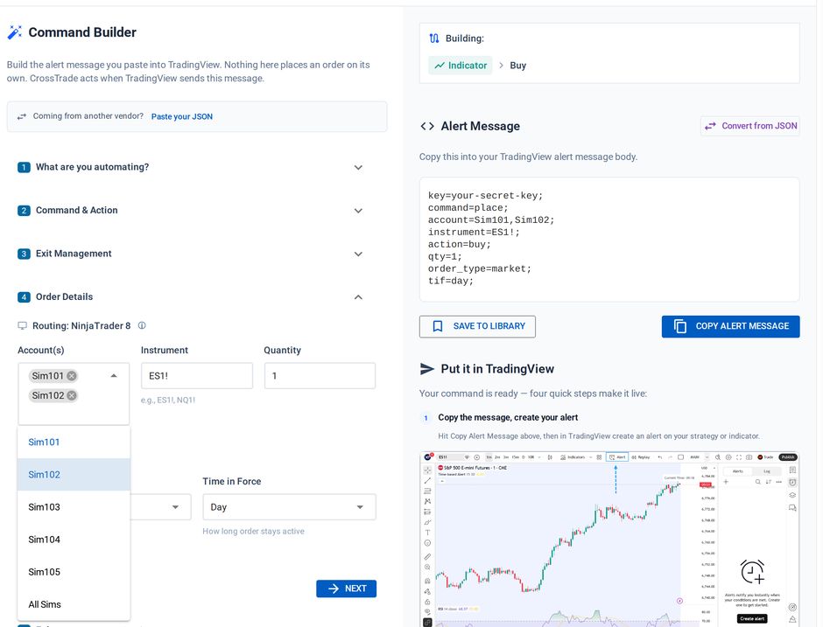Click the 'order_type=market;' line in the alert message
The height and width of the screenshot is (627, 823).
[480, 268]
